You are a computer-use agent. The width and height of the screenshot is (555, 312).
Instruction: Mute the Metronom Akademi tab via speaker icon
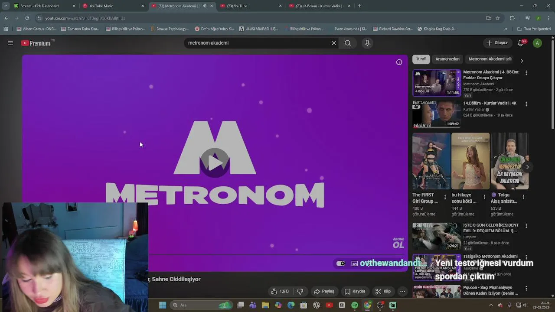pos(205,6)
